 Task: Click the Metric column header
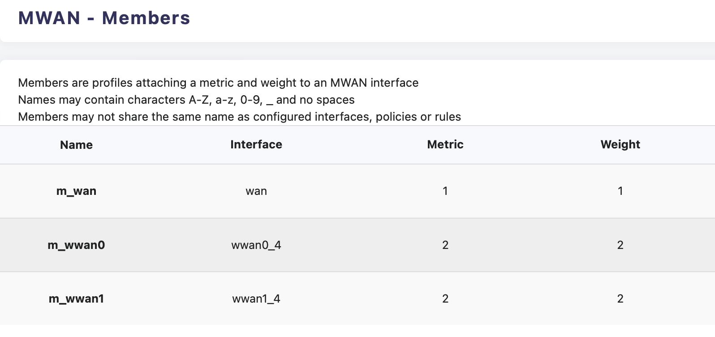pos(445,144)
